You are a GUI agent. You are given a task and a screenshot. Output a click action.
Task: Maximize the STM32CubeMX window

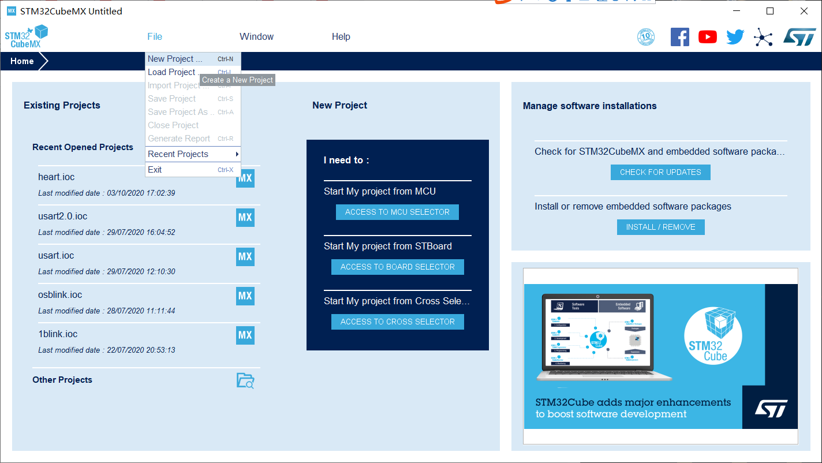click(770, 11)
